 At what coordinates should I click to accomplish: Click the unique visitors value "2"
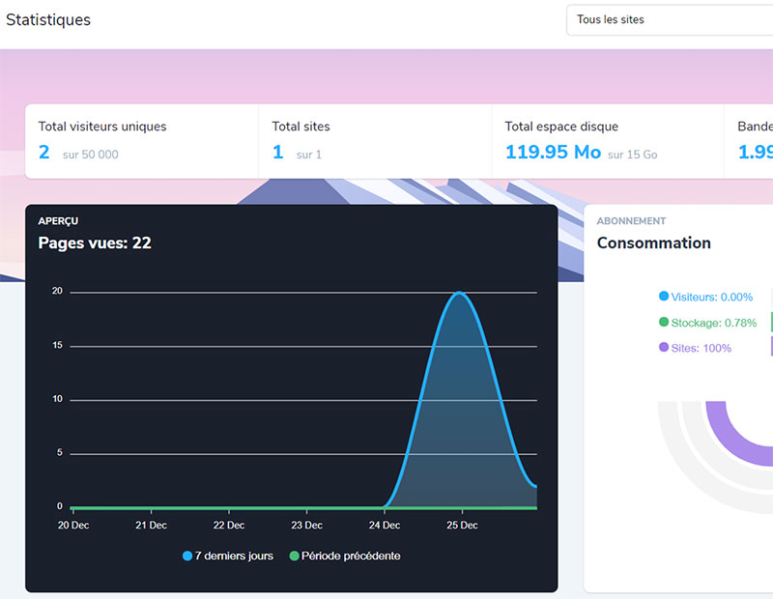pyautogui.click(x=44, y=153)
